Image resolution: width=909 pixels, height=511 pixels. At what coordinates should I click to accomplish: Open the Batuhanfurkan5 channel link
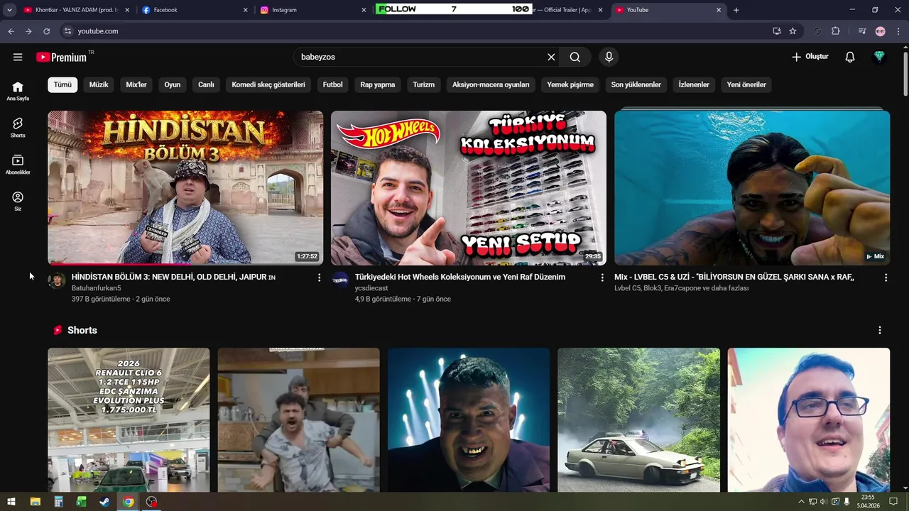click(97, 288)
